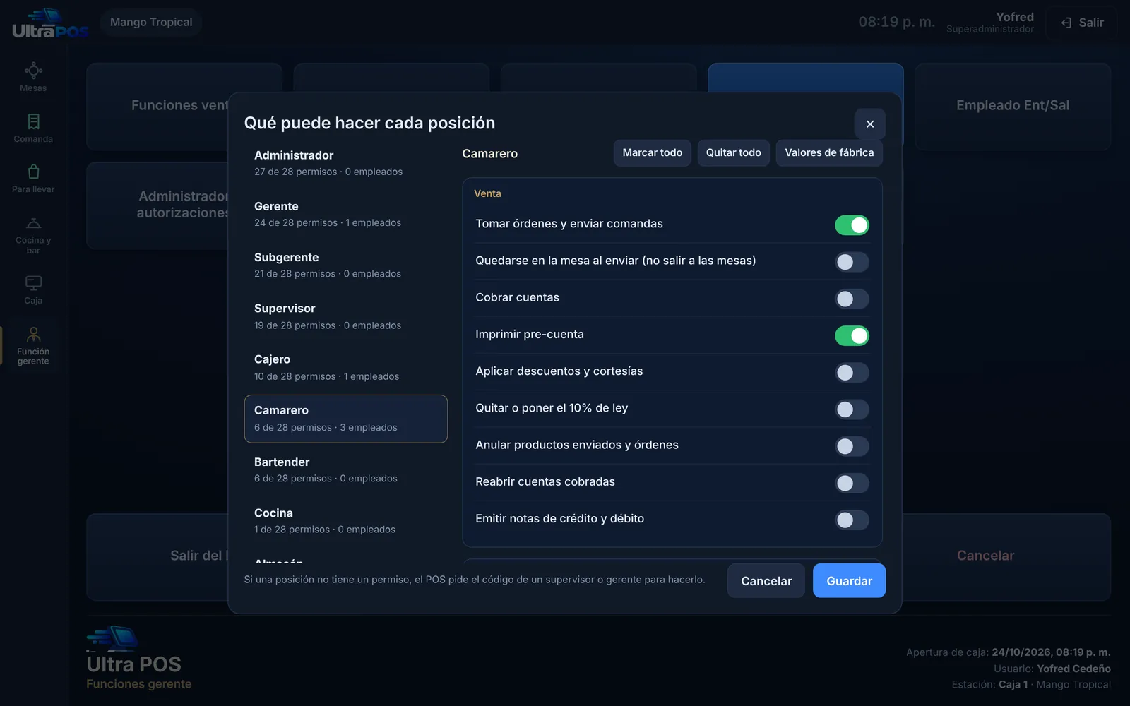Open the Cocina y bar icon

coord(33,223)
